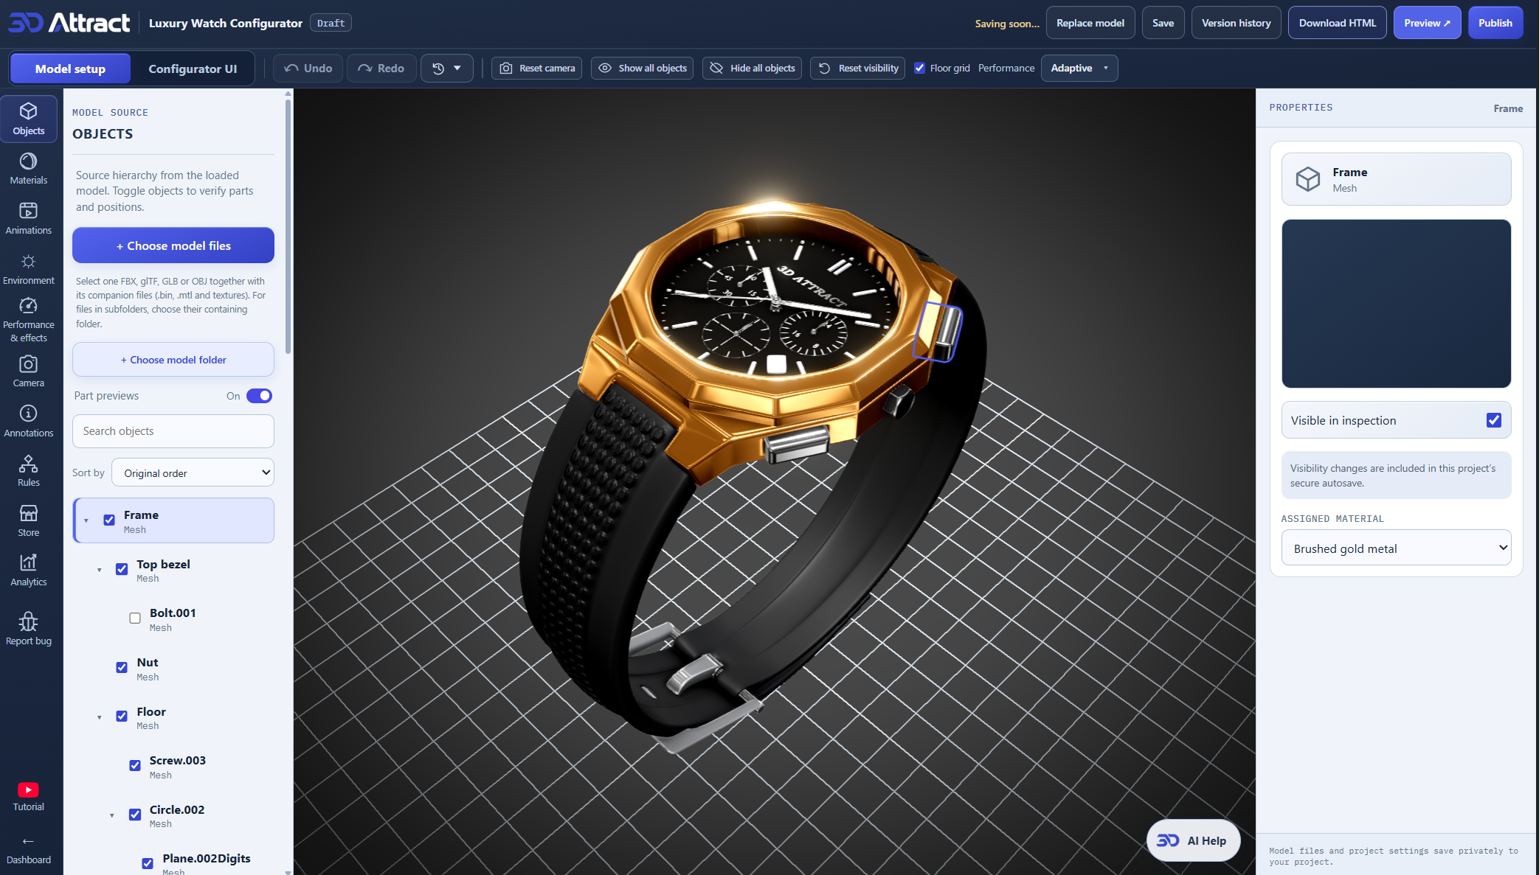The width and height of the screenshot is (1539, 875).
Task: Collapse the Floor tree node
Action: tap(100, 717)
